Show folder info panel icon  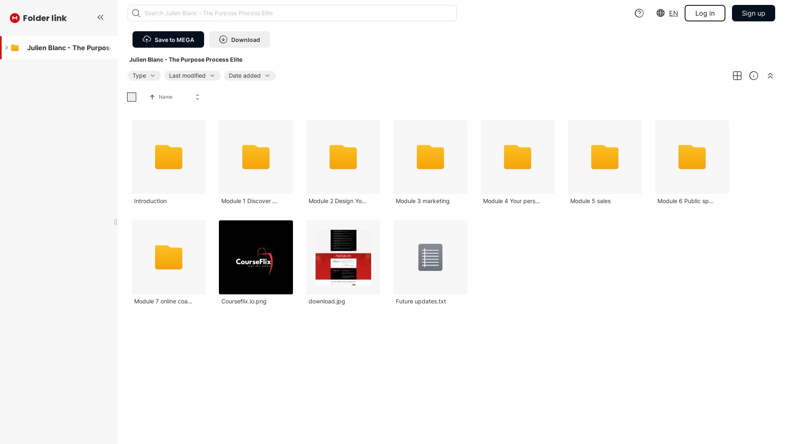[x=753, y=76]
